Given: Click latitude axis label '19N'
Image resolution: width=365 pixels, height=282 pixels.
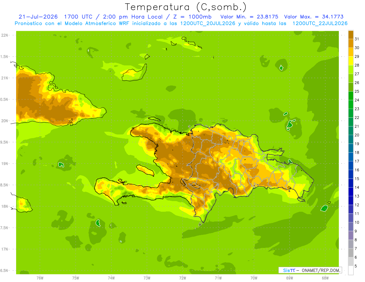Looking at the screenshot, I should [x=5, y=164].
